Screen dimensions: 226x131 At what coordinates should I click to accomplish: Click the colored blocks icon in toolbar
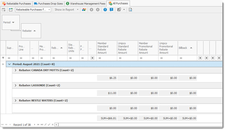[x=84, y=10]
